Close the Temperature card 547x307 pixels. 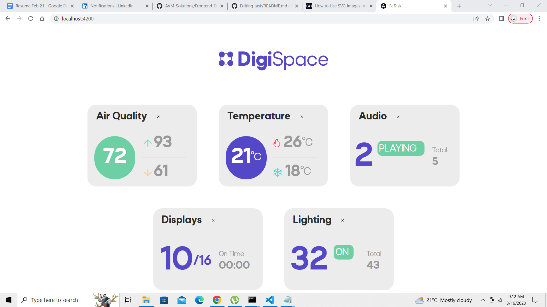302,117
